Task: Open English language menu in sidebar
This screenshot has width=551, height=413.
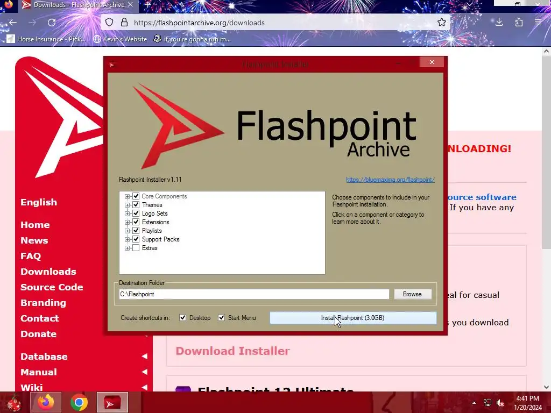Action: point(39,202)
